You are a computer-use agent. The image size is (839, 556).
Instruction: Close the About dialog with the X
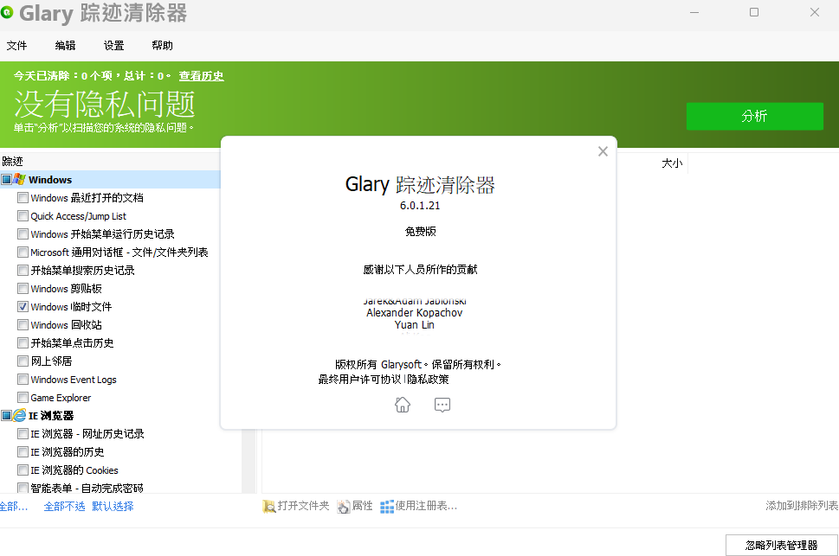pos(603,151)
